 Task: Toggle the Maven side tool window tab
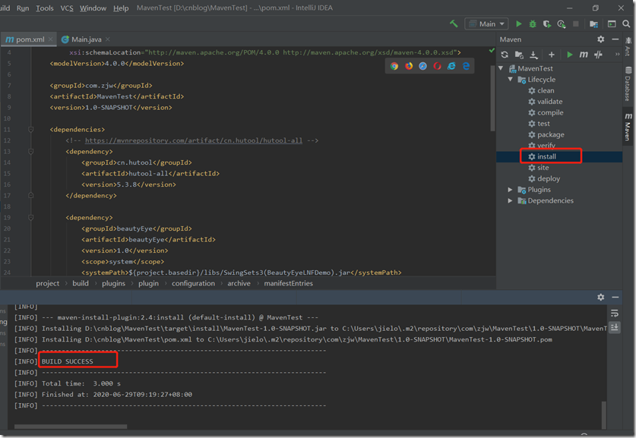pos(628,127)
